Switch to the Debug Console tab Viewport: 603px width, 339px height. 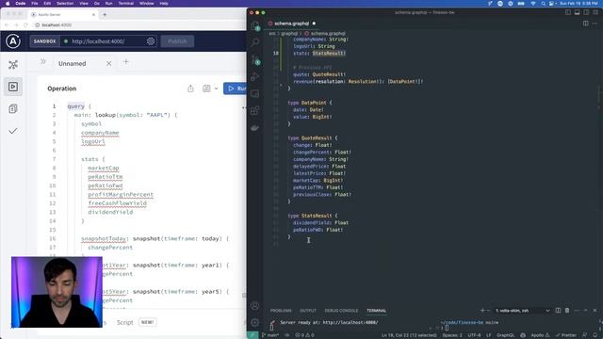pos(341,311)
